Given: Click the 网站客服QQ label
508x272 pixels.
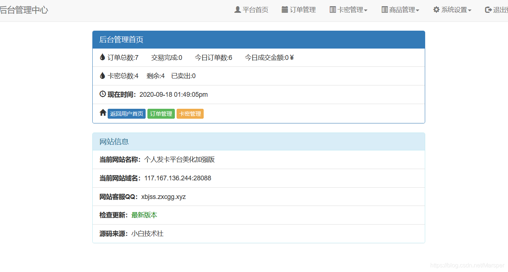Looking at the screenshot, I should [118, 197].
